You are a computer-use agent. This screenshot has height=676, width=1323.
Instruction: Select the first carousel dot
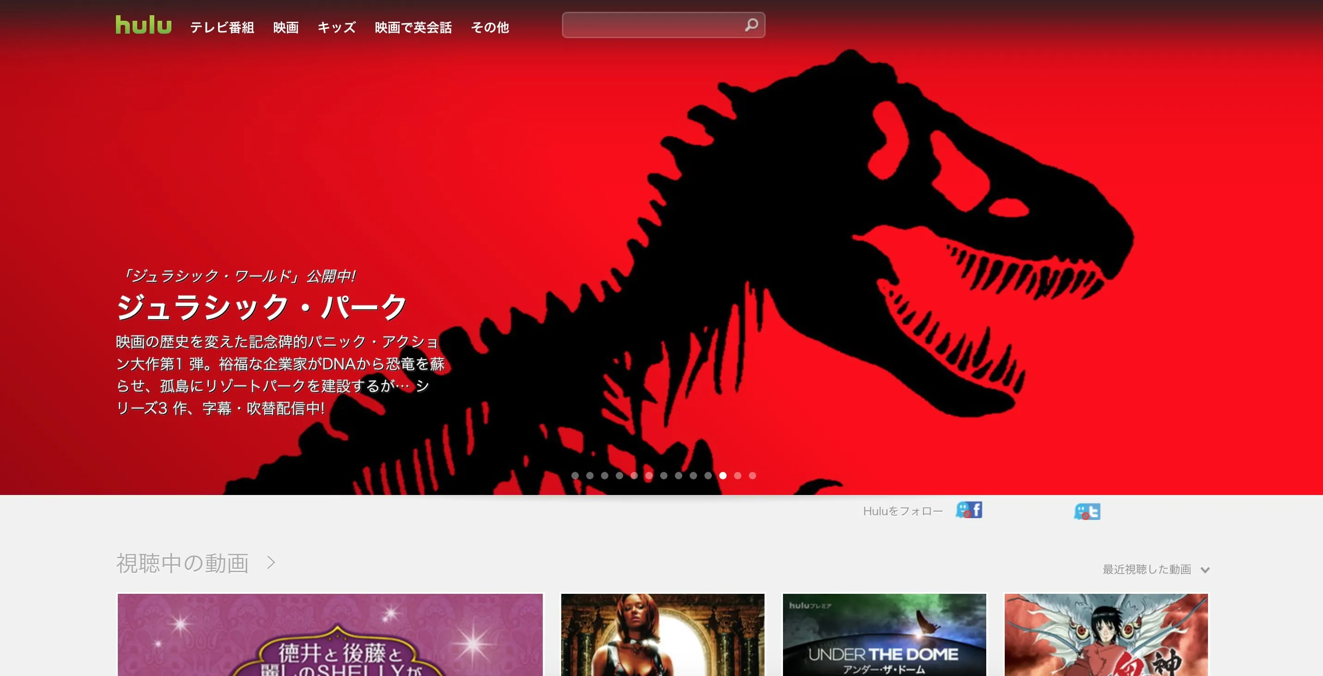(x=575, y=476)
